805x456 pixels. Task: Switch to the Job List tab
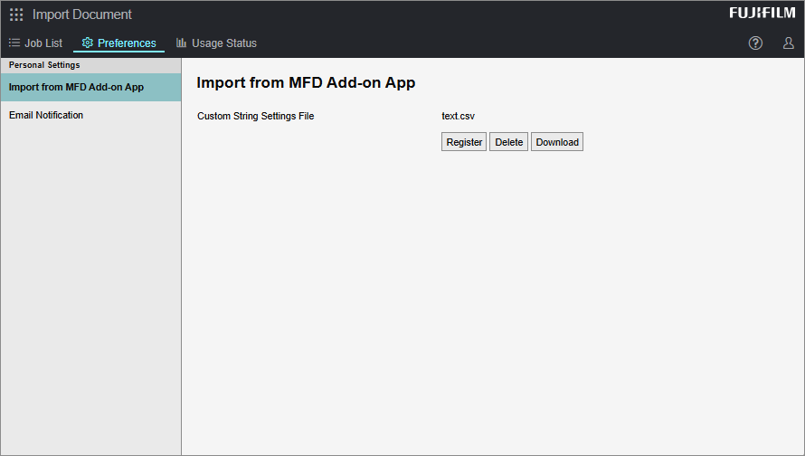(x=43, y=43)
